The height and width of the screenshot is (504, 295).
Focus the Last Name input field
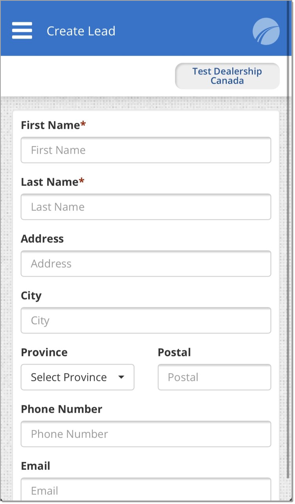point(146,207)
